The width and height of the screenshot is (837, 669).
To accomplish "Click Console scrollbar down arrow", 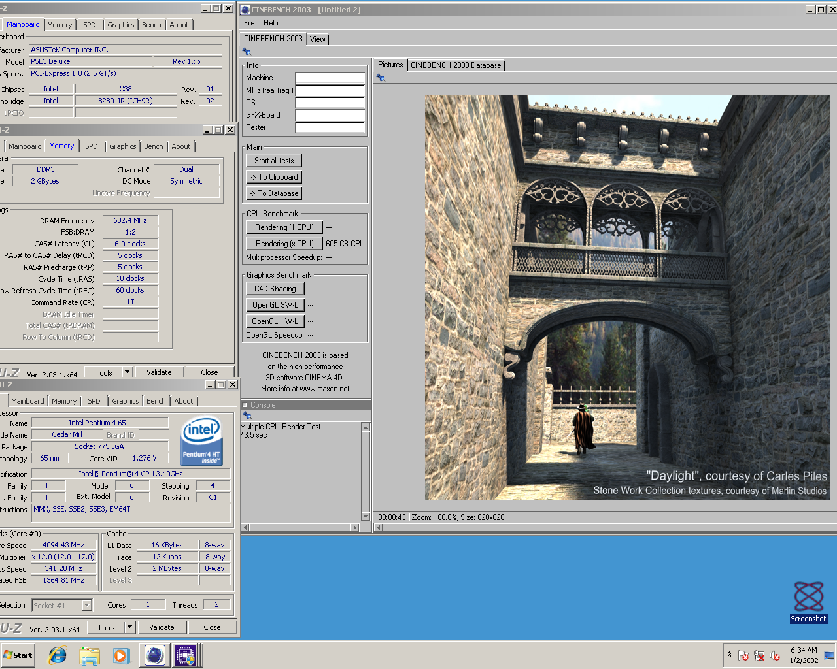I will pyautogui.click(x=366, y=516).
